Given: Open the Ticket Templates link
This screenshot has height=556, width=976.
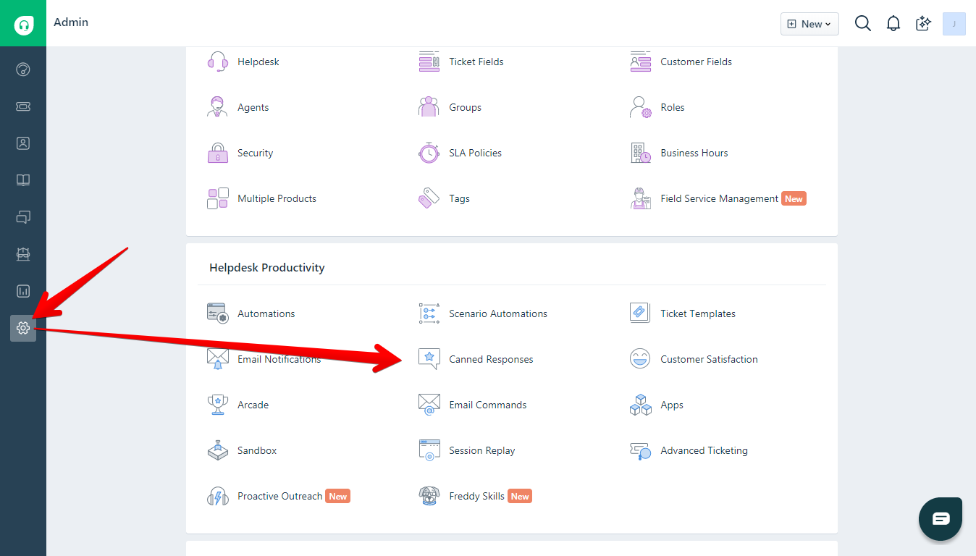Looking at the screenshot, I should (x=698, y=313).
